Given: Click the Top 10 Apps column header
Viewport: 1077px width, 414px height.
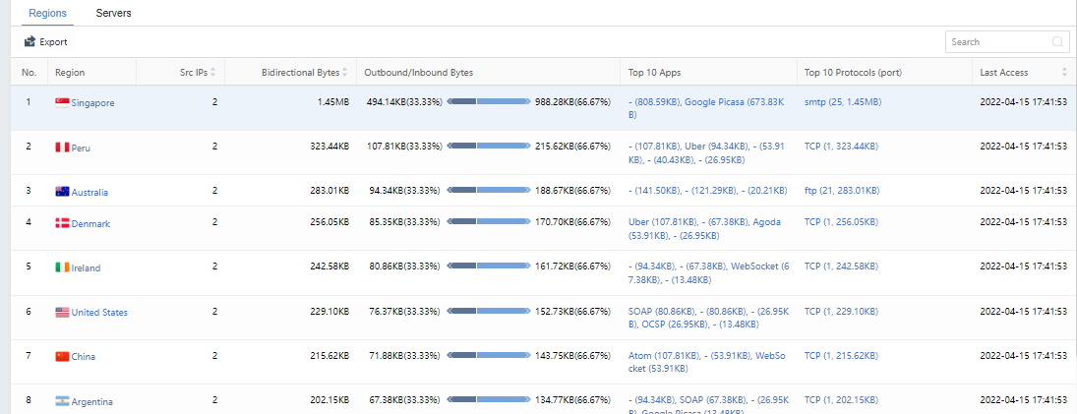Looking at the screenshot, I should point(655,72).
